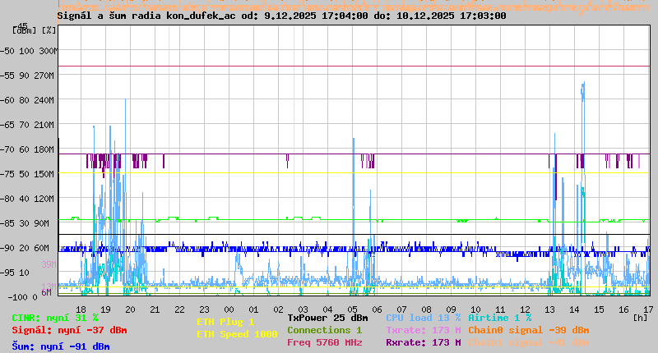Screen dimensions: 658x353
Task: Click the '-75 50 150M' y-axis label
Action: pyautogui.click(x=29, y=174)
